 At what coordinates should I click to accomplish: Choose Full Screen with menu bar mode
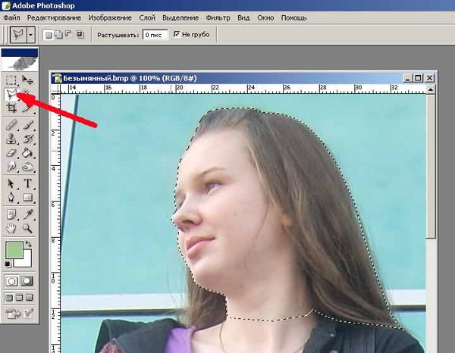[19, 298]
